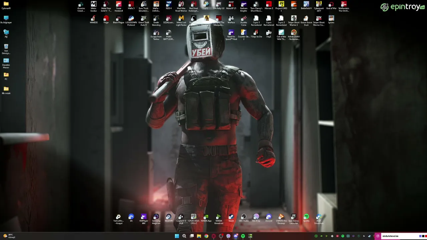This screenshot has height=240, width=427.
Task: Open the Battlefield V shortcut
Action: [306, 5]
